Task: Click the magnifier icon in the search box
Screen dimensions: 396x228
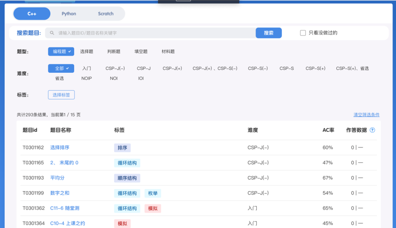Action: (x=52, y=33)
